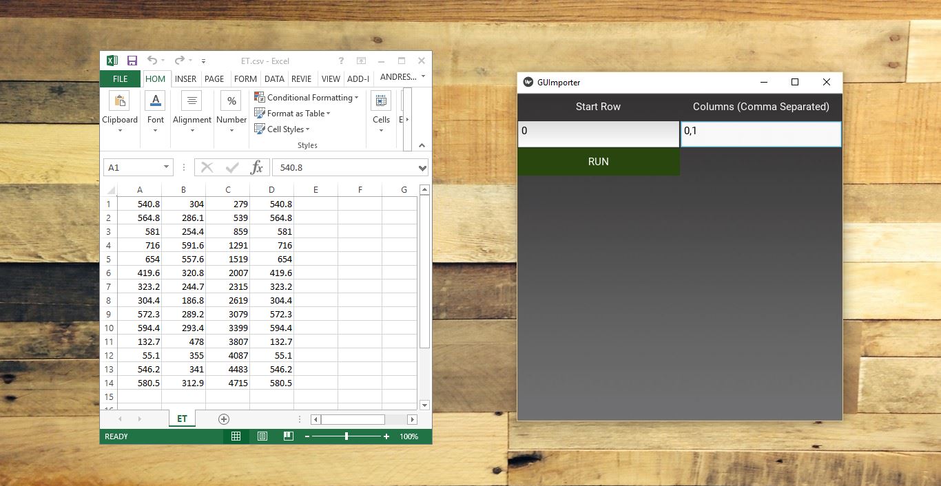The height and width of the screenshot is (486, 941).
Task: Expand the Cells group
Action: [381, 112]
